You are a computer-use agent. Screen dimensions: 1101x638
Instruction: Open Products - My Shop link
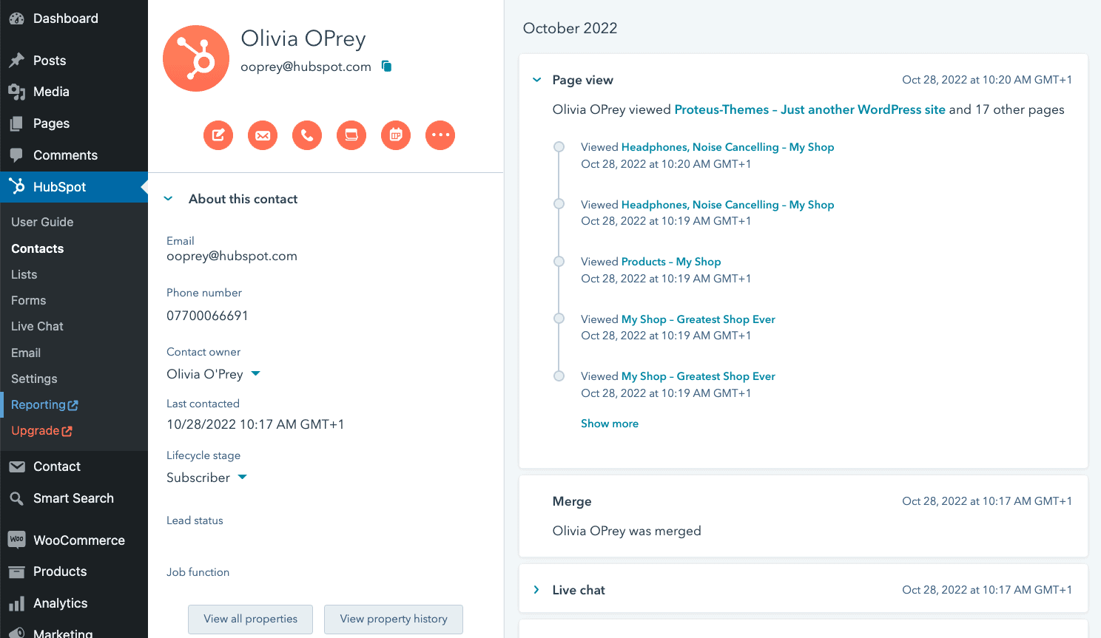[x=671, y=262]
